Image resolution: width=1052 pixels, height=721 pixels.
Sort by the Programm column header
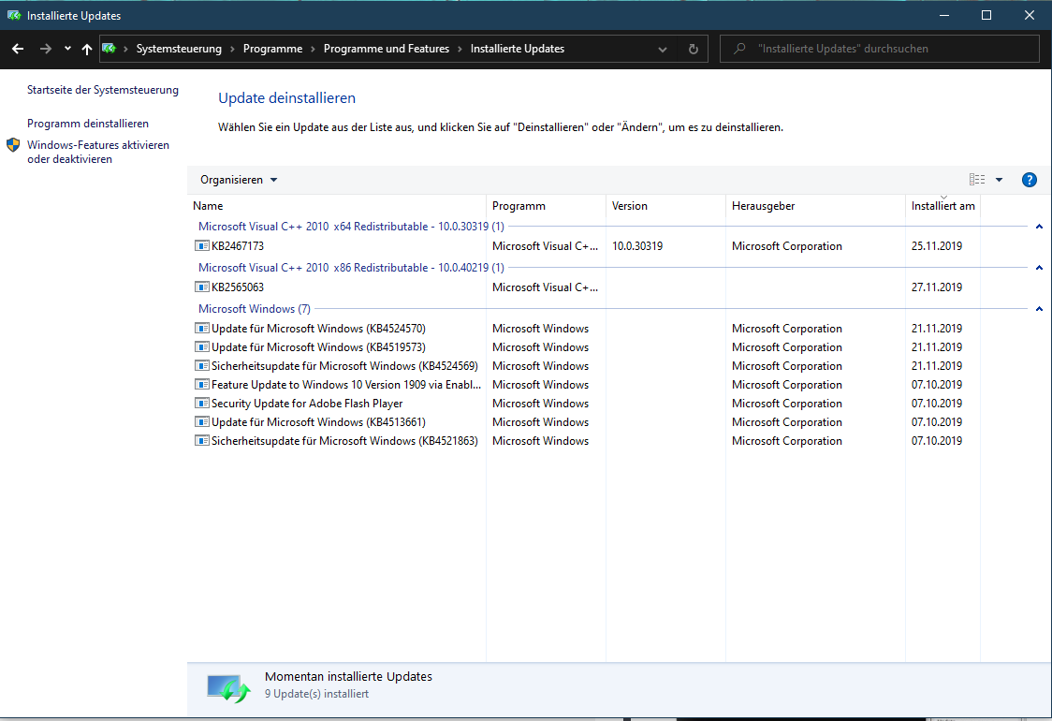[546, 206]
